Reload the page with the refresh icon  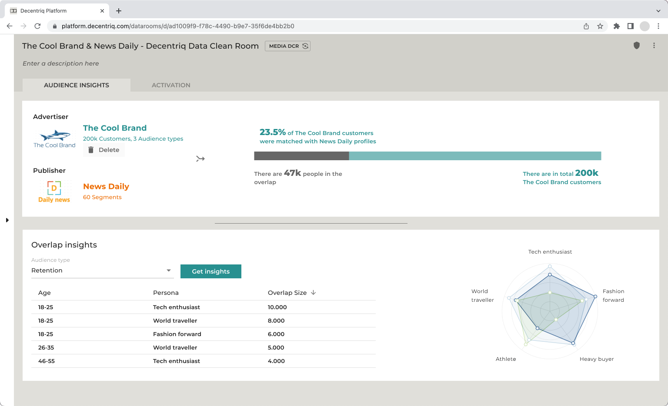(37, 26)
